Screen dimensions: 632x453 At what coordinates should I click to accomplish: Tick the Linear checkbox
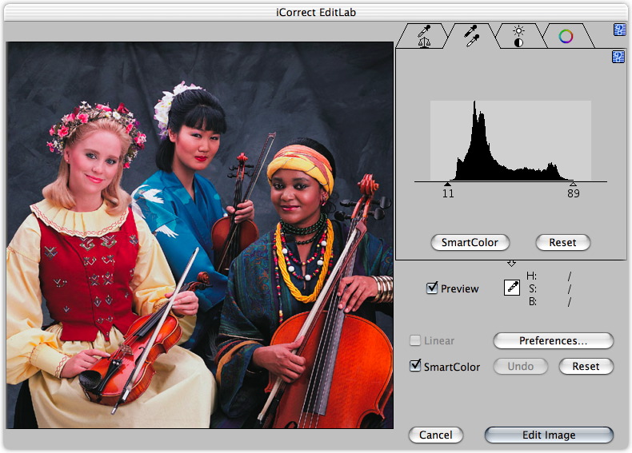click(x=415, y=340)
